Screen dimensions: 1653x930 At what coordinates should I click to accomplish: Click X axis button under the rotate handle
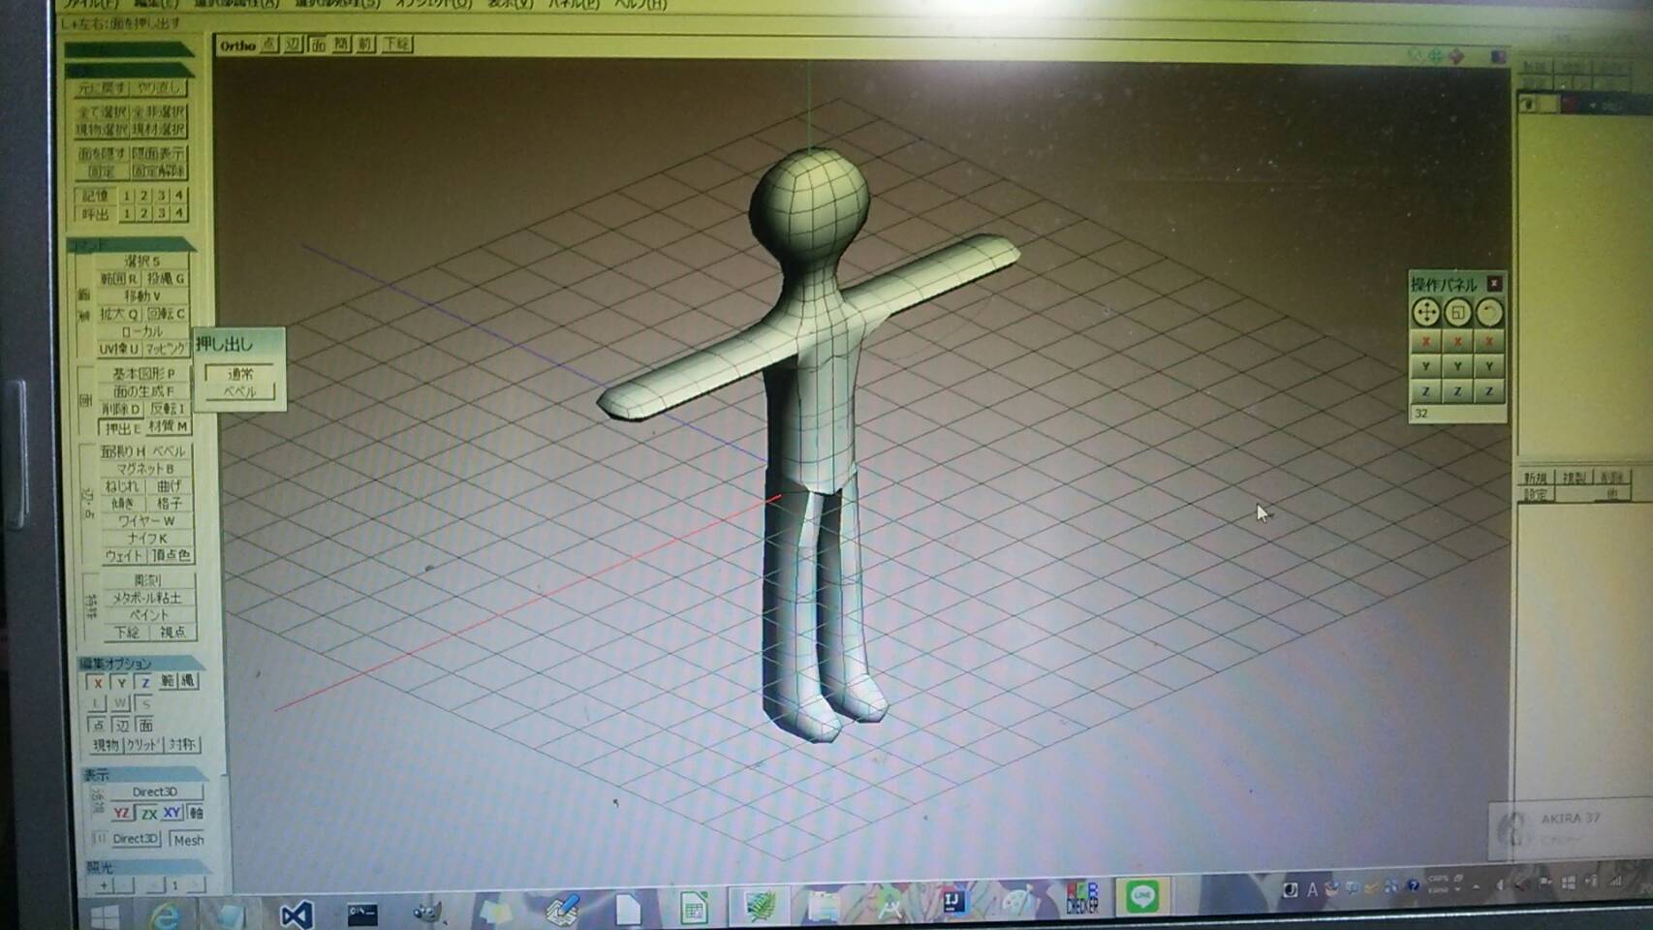click(x=1489, y=342)
